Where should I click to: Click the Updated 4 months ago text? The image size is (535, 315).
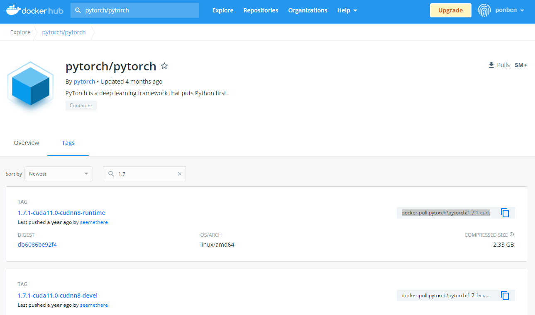pos(132,82)
